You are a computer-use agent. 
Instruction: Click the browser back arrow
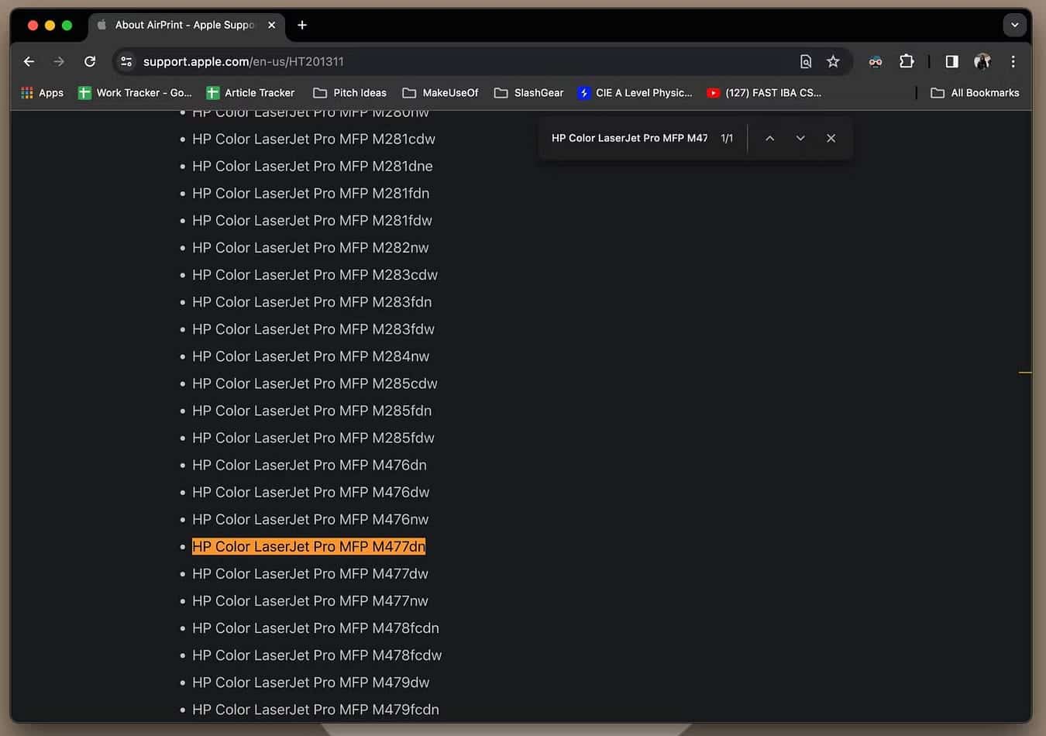(29, 61)
